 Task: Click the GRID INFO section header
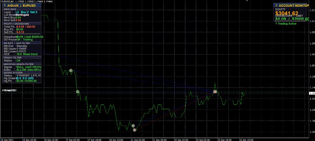point(10,9)
